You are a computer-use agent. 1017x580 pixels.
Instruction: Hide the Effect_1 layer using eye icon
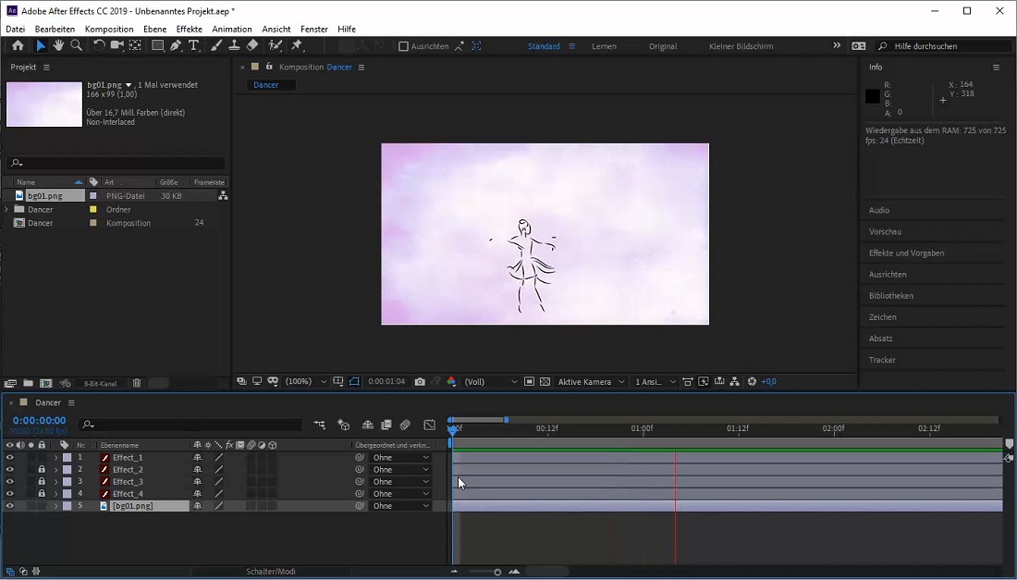[10, 458]
